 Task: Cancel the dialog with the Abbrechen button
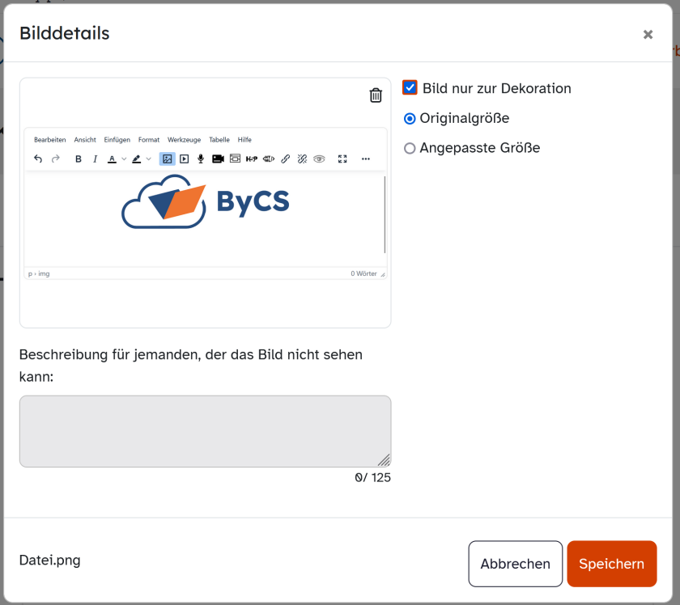coord(515,563)
